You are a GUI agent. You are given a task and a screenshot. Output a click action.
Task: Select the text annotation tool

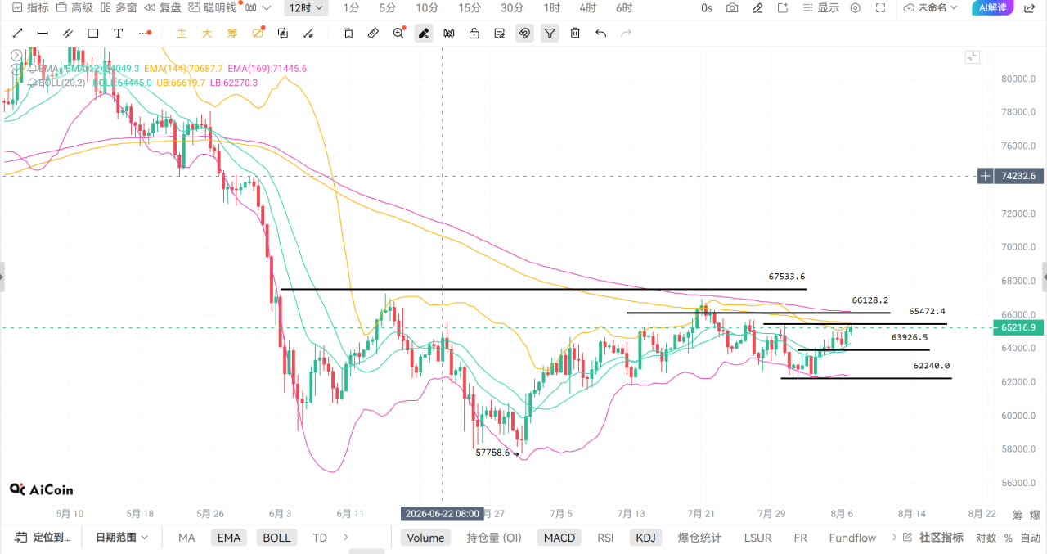click(119, 34)
